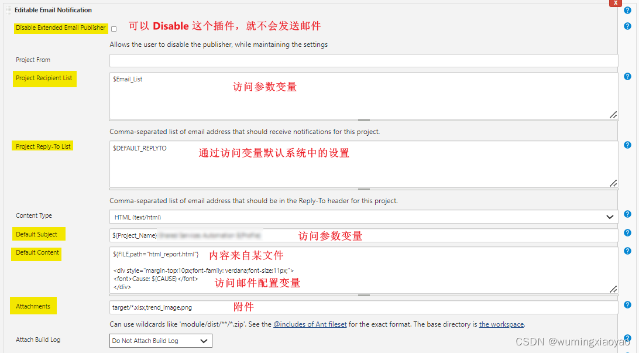Click into the Project Recipient List textarea
This screenshot has height=353, width=639.
point(363,96)
